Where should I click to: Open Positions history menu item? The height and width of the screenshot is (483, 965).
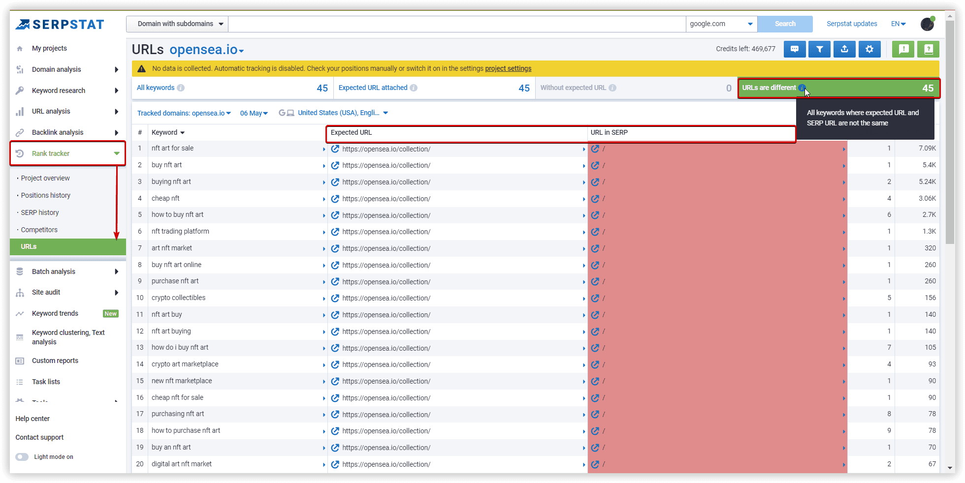click(46, 195)
